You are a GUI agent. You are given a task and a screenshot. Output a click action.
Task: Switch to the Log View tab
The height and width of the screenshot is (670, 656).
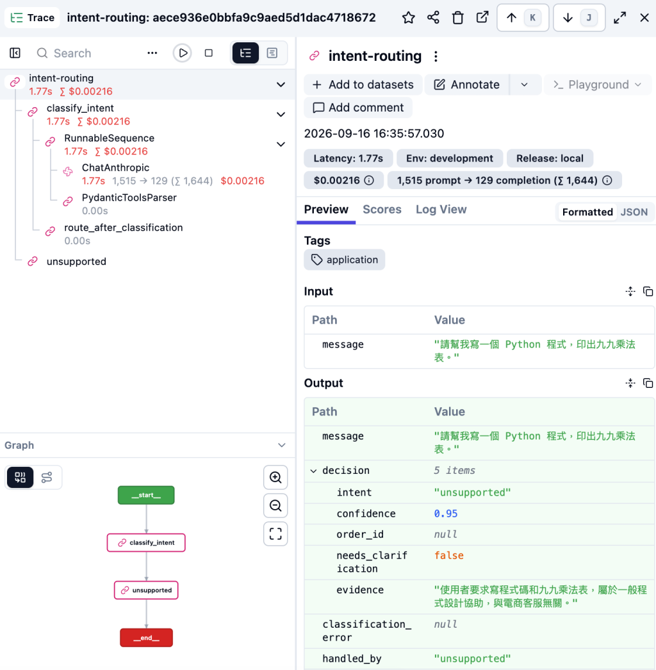[441, 210]
